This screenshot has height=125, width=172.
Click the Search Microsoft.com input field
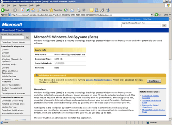click(141, 26)
